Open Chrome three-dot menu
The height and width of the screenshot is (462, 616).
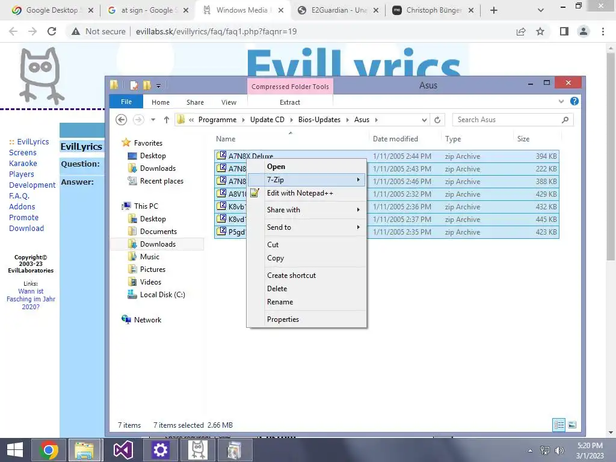click(x=603, y=31)
